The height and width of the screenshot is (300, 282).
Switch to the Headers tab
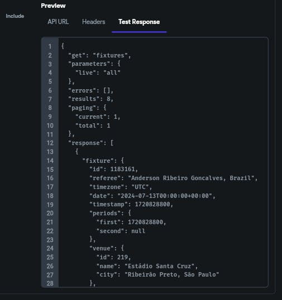93,22
